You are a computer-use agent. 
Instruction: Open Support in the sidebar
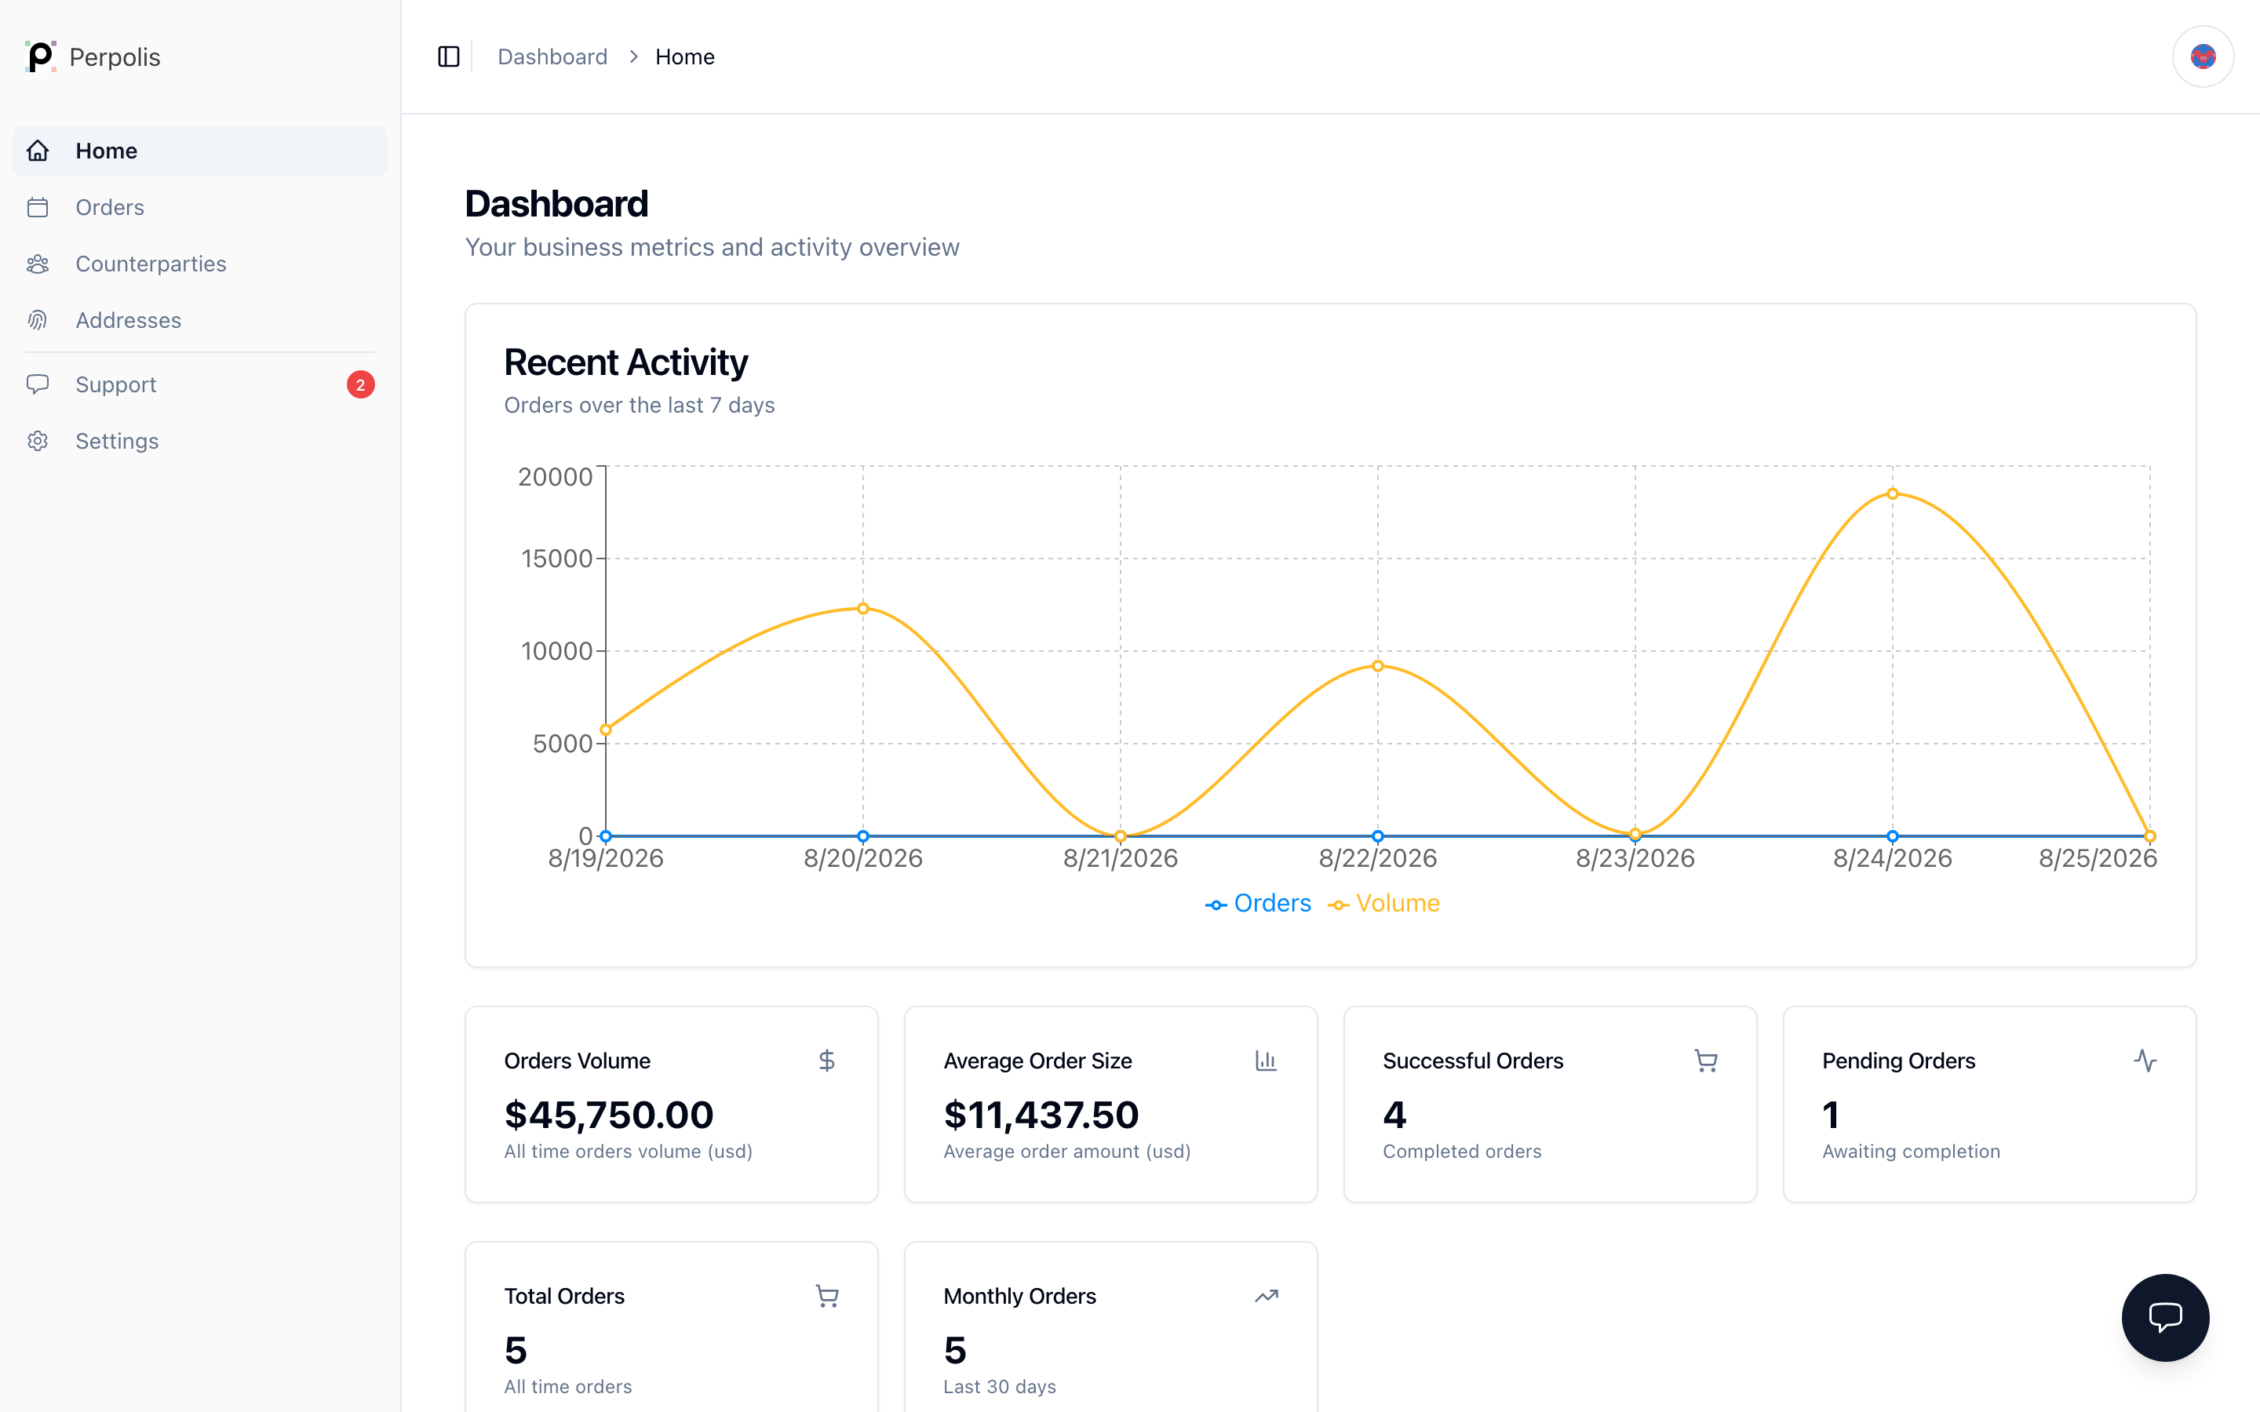coord(200,384)
